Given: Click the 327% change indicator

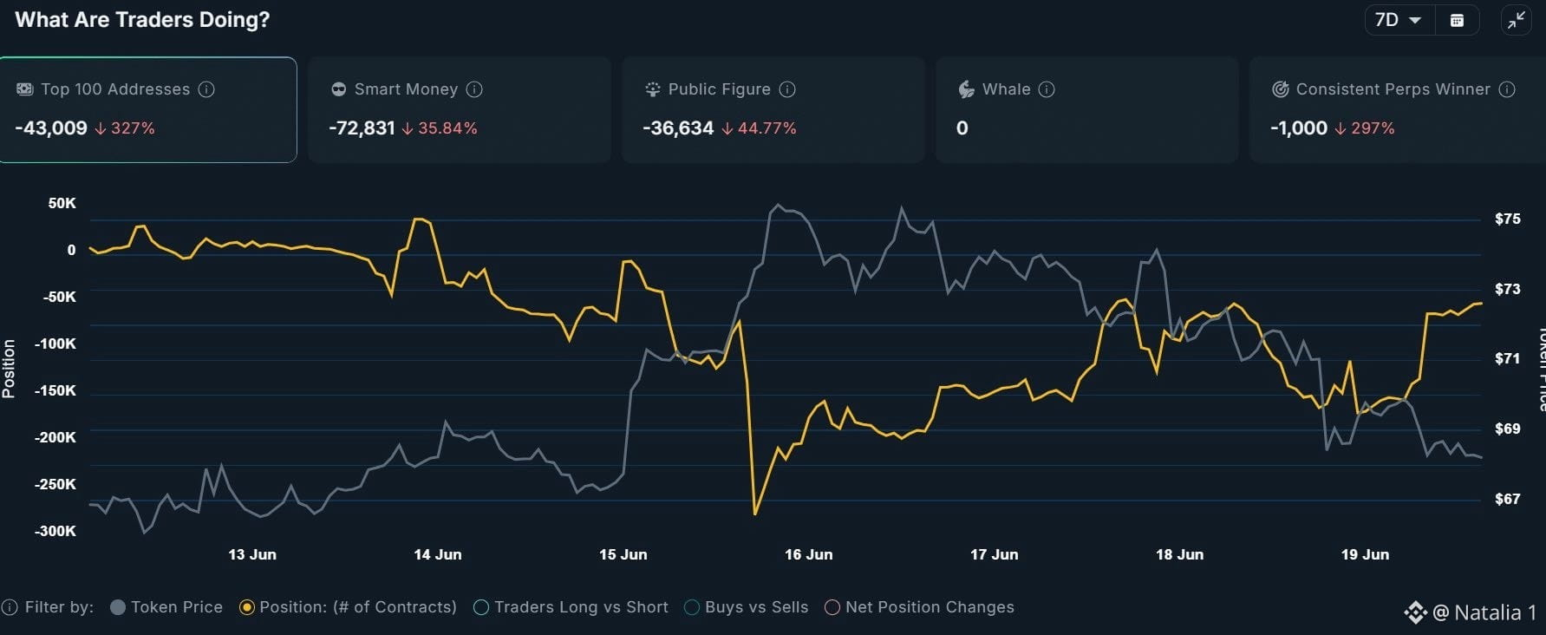Looking at the screenshot, I should [125, 128].
